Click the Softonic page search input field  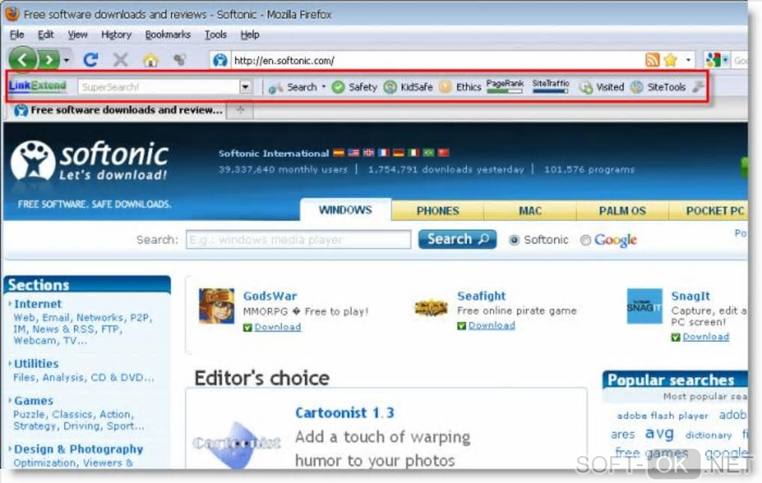298,240
